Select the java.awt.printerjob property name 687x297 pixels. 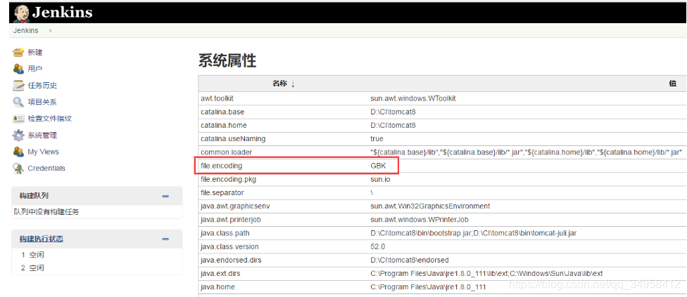[230, 220]
